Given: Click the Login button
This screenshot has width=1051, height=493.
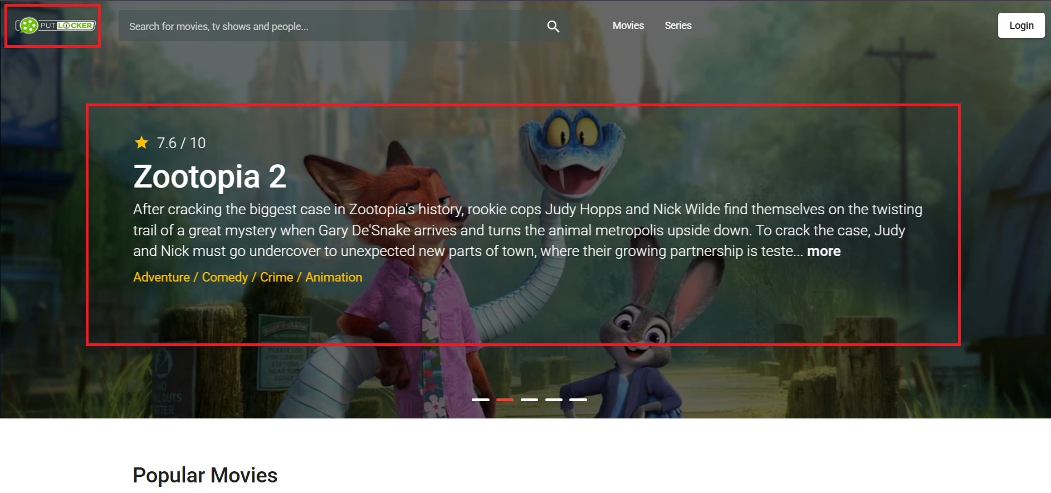Looking at the screenshot, I should 1021,26.
